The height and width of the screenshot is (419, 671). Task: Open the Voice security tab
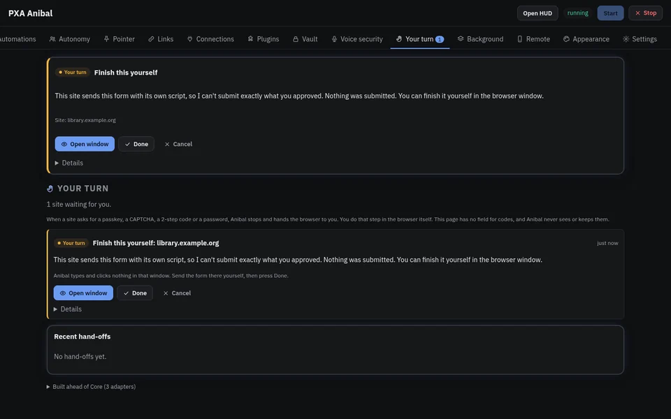pos(357,39)
